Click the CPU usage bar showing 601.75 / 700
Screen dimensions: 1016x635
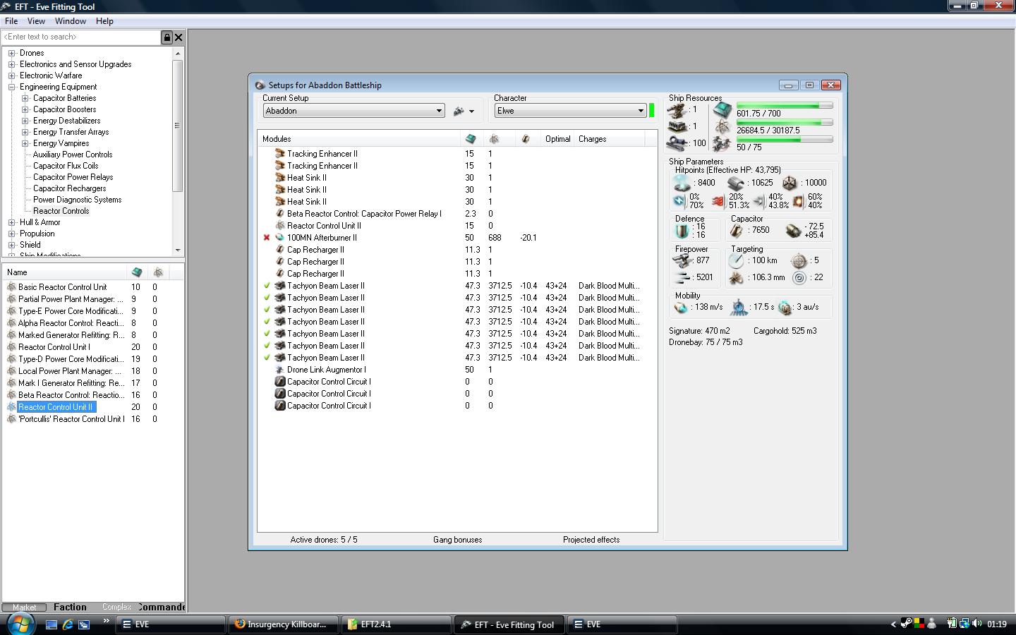(785, 106)
